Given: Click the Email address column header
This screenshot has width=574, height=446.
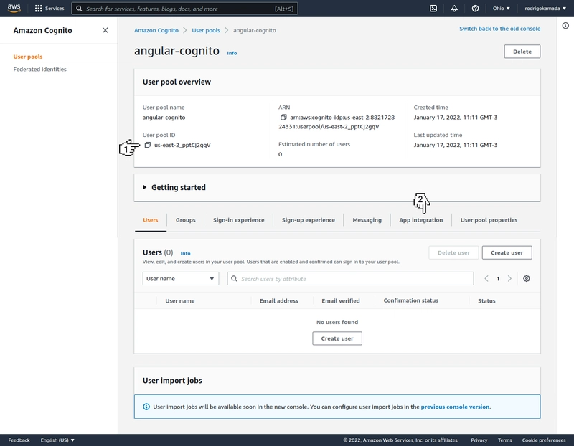Looking at the screenshot, I should [x=279, y=300].
